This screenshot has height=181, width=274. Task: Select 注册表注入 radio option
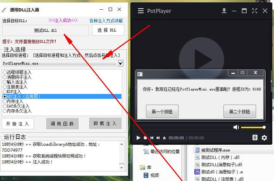pyautogui.click(x=15, y=87)
